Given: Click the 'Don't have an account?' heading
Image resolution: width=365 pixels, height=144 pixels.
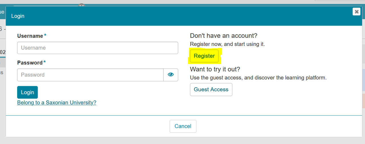Looking at the screenshot, I should click(x=224, y=36).
